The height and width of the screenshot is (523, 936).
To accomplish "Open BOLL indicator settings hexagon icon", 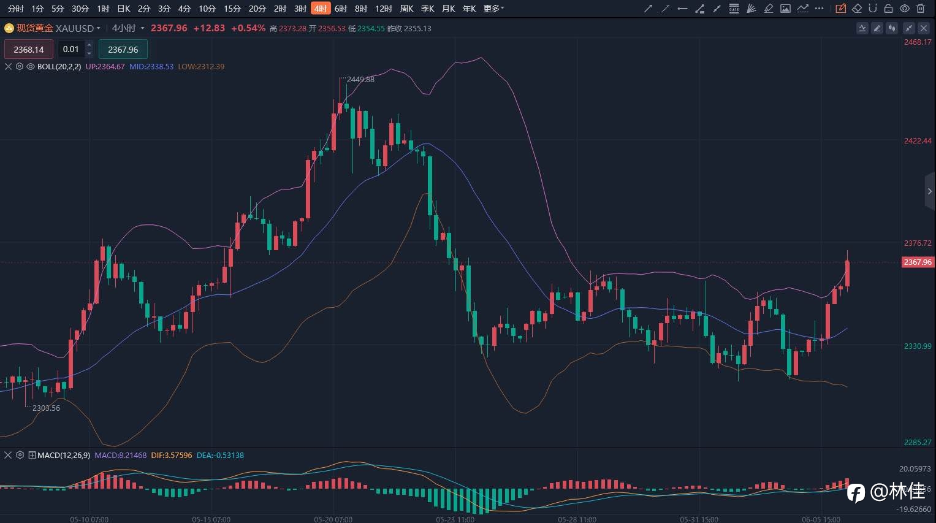I will pos(20,66).
